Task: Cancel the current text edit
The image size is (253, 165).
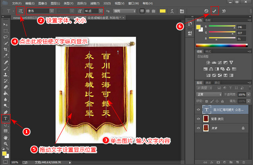Action: (x=206, y=11)
